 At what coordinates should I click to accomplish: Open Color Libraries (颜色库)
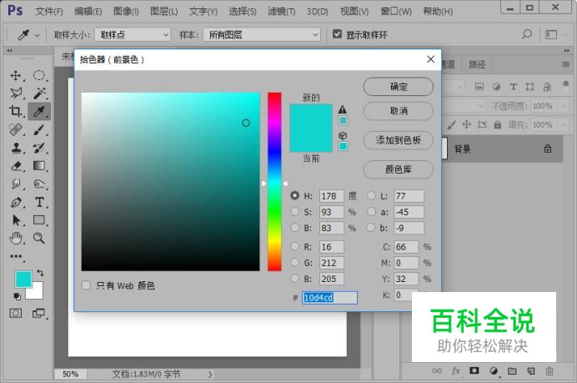pyautogui.click(x=399, y=169)
